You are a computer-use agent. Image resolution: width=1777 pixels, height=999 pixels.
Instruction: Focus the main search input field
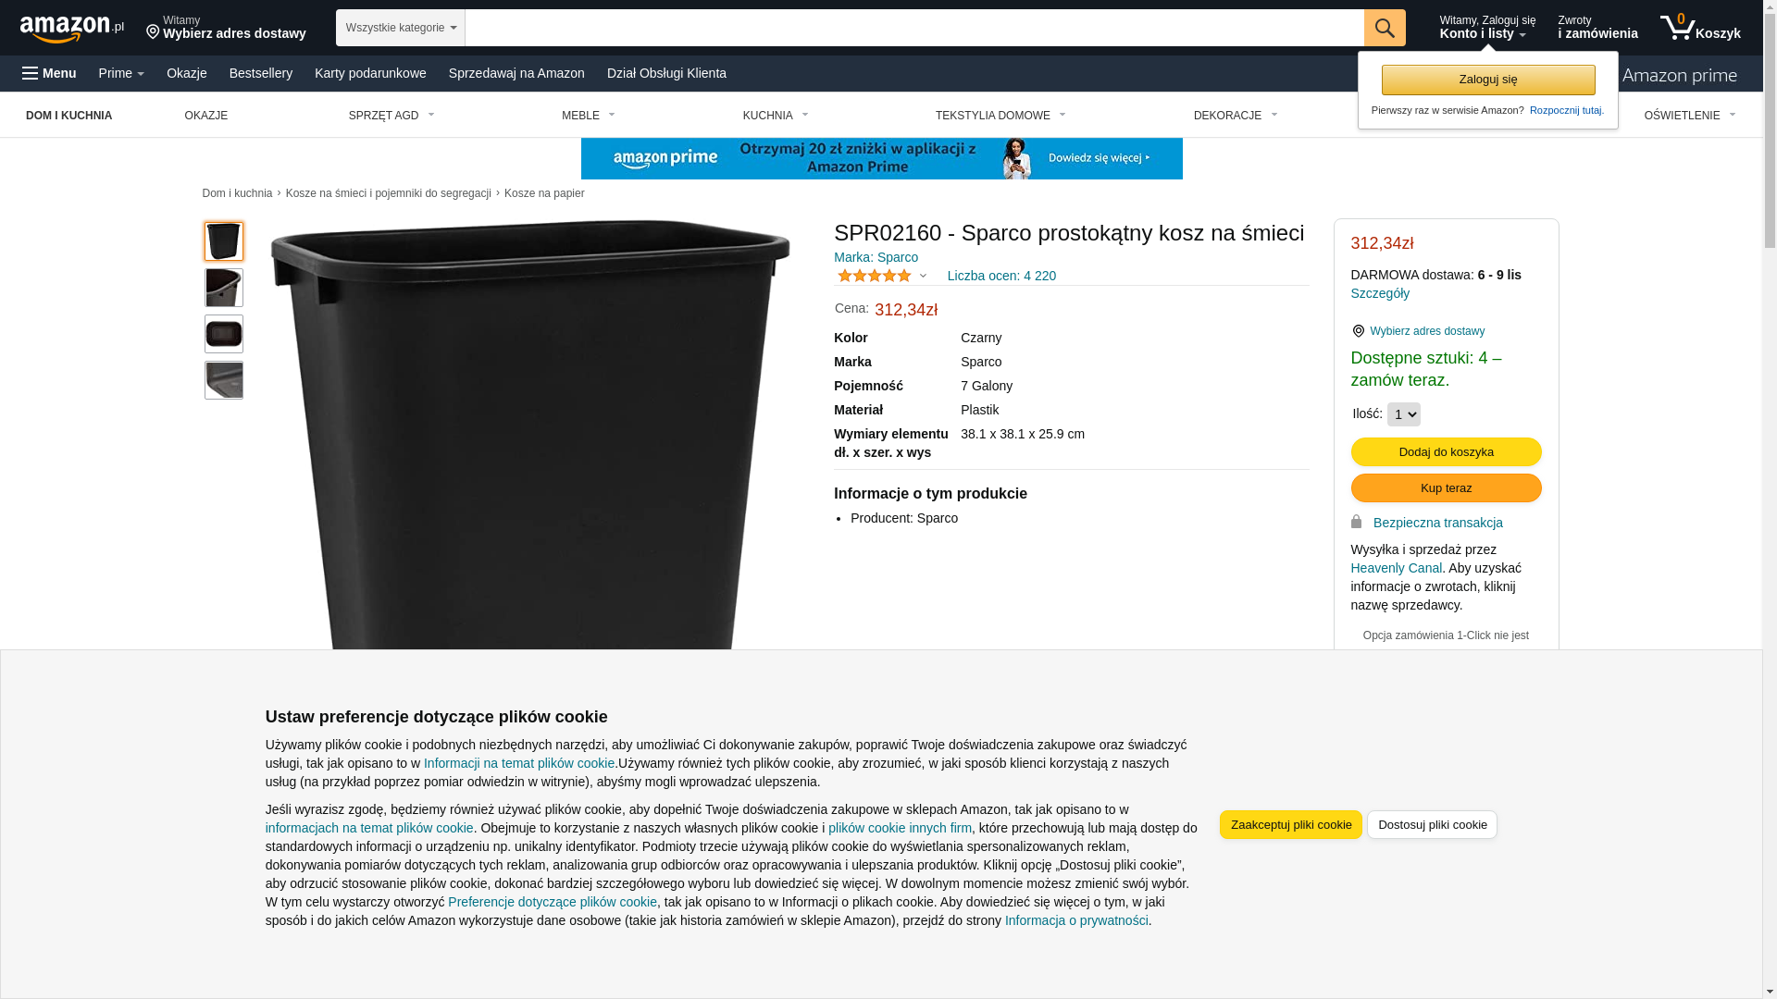pos(914,28)
